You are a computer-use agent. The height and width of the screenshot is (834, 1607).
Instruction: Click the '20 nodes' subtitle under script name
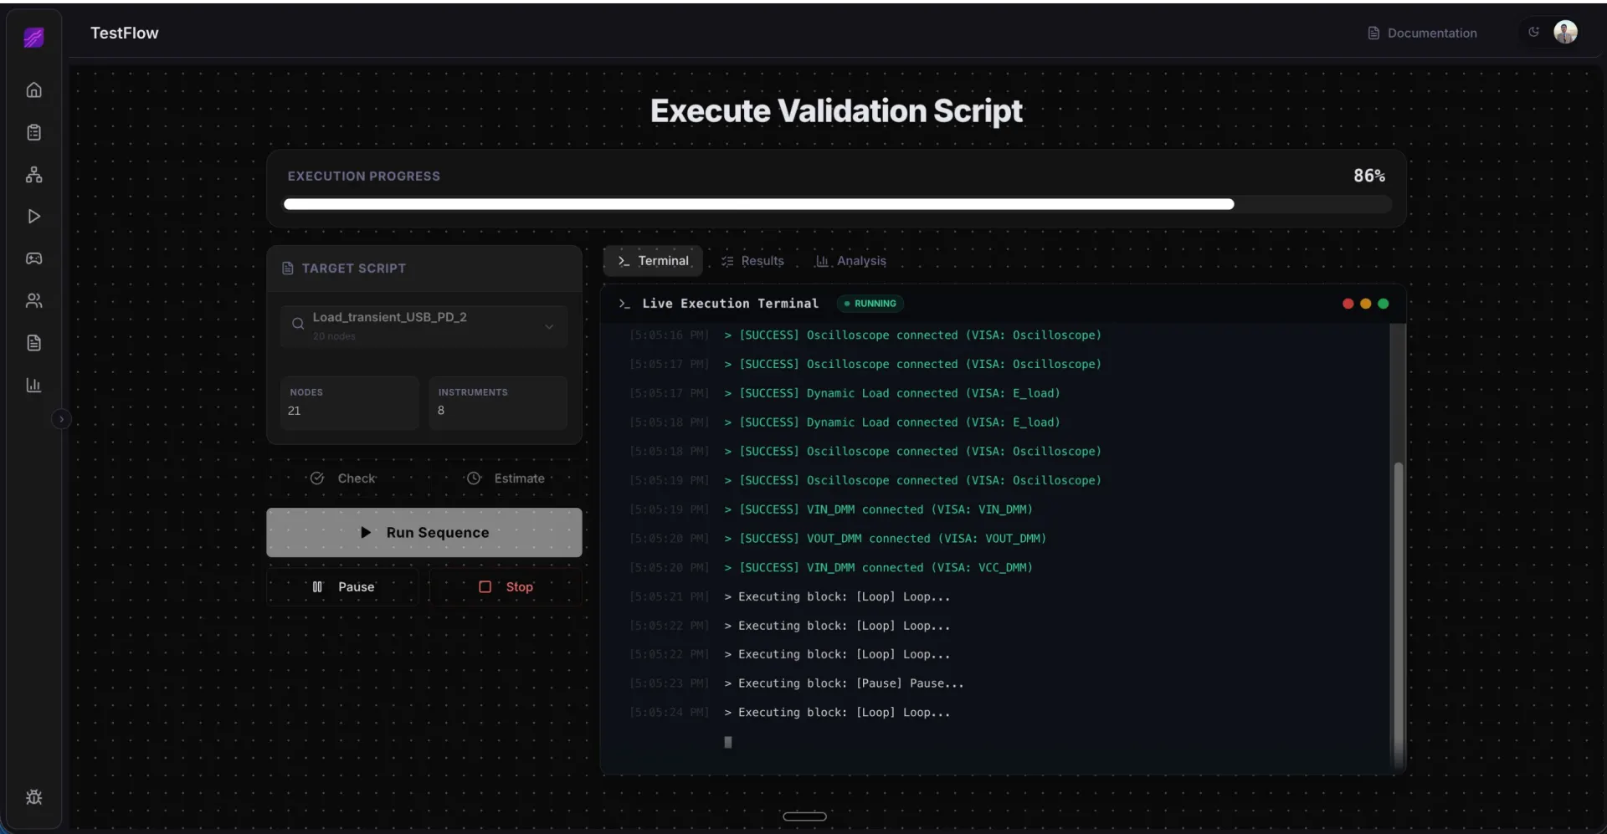[x=334, y=336]
